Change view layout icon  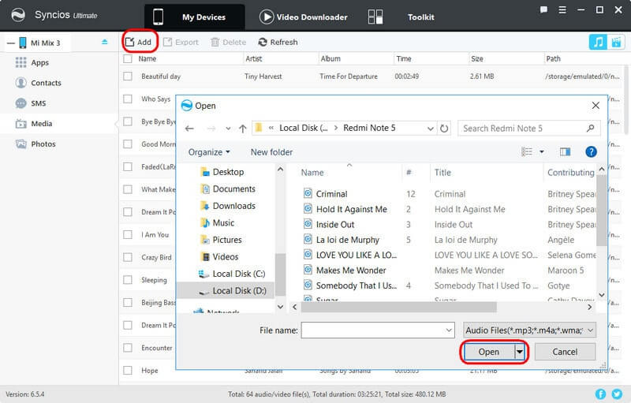coord(527,151)
